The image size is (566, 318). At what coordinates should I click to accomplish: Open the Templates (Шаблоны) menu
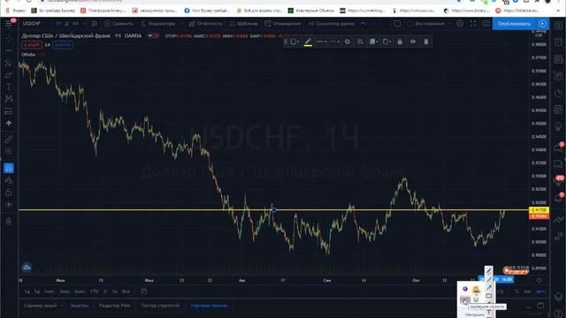click(243, 24)
